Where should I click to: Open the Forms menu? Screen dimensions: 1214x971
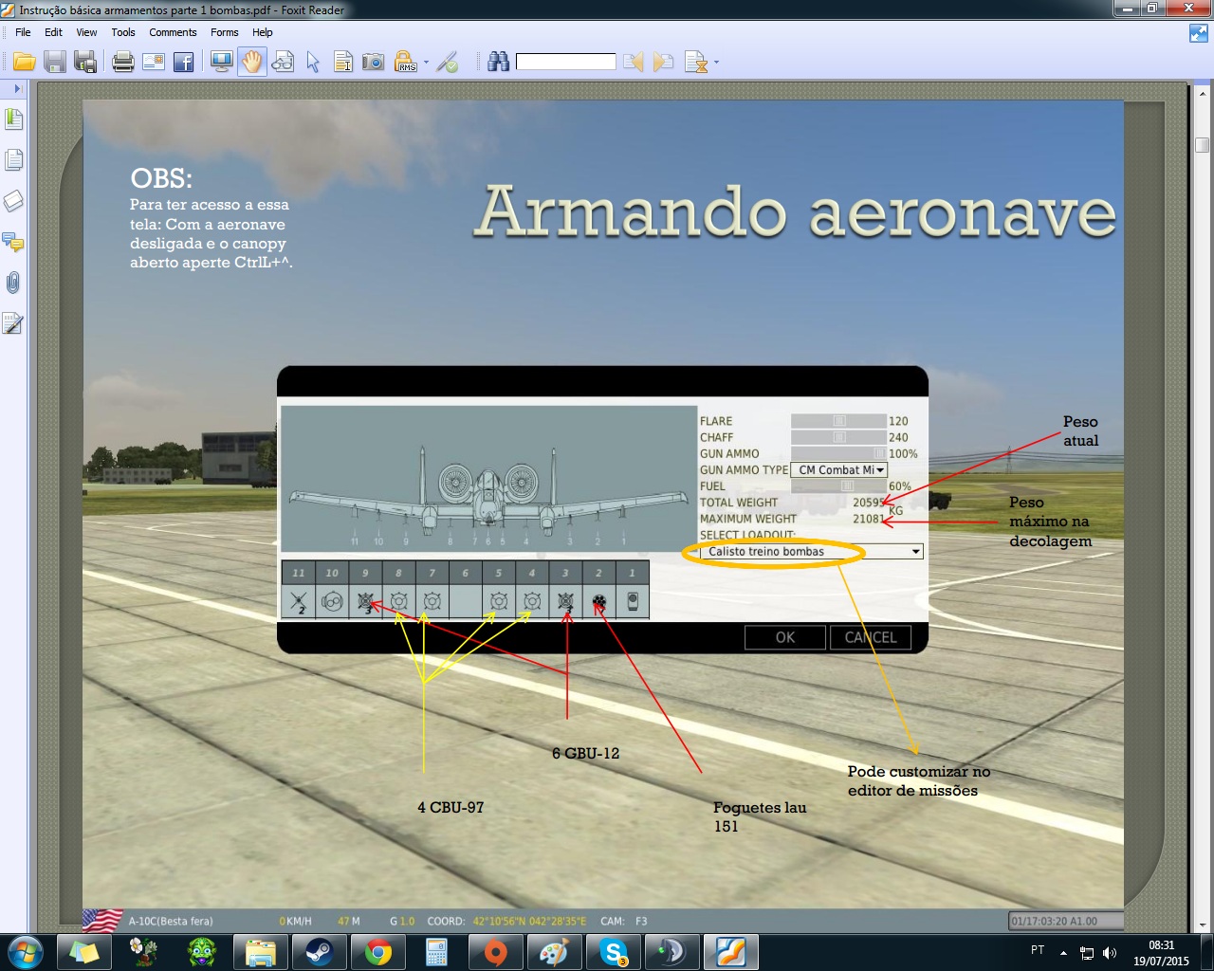(225, 32)
